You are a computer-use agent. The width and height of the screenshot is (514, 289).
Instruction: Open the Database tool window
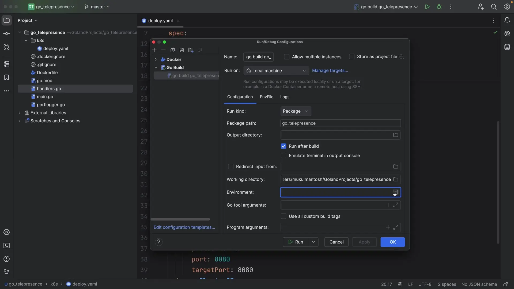[507, 47]
